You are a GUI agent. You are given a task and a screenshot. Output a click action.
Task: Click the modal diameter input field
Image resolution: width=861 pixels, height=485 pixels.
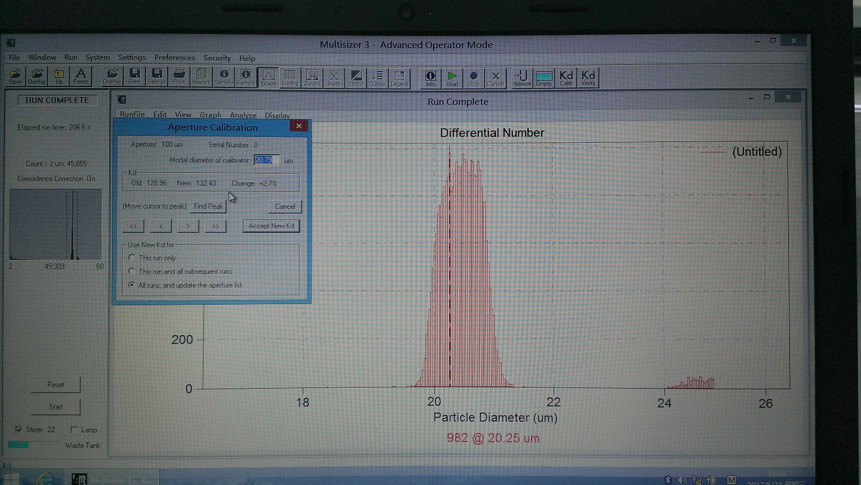pyautogui.click(x=266, y=160)
